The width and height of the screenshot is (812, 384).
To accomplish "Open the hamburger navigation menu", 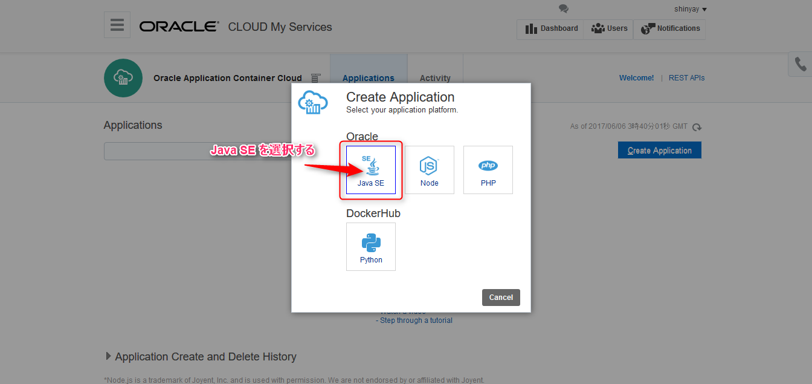I will [x=117, y=25].
